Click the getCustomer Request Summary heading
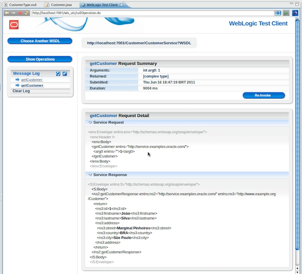Viewport: 302px width, 274px height. coord(123,63)
